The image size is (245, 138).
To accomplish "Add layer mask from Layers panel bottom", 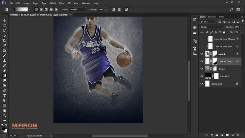I will click(217, 135).
